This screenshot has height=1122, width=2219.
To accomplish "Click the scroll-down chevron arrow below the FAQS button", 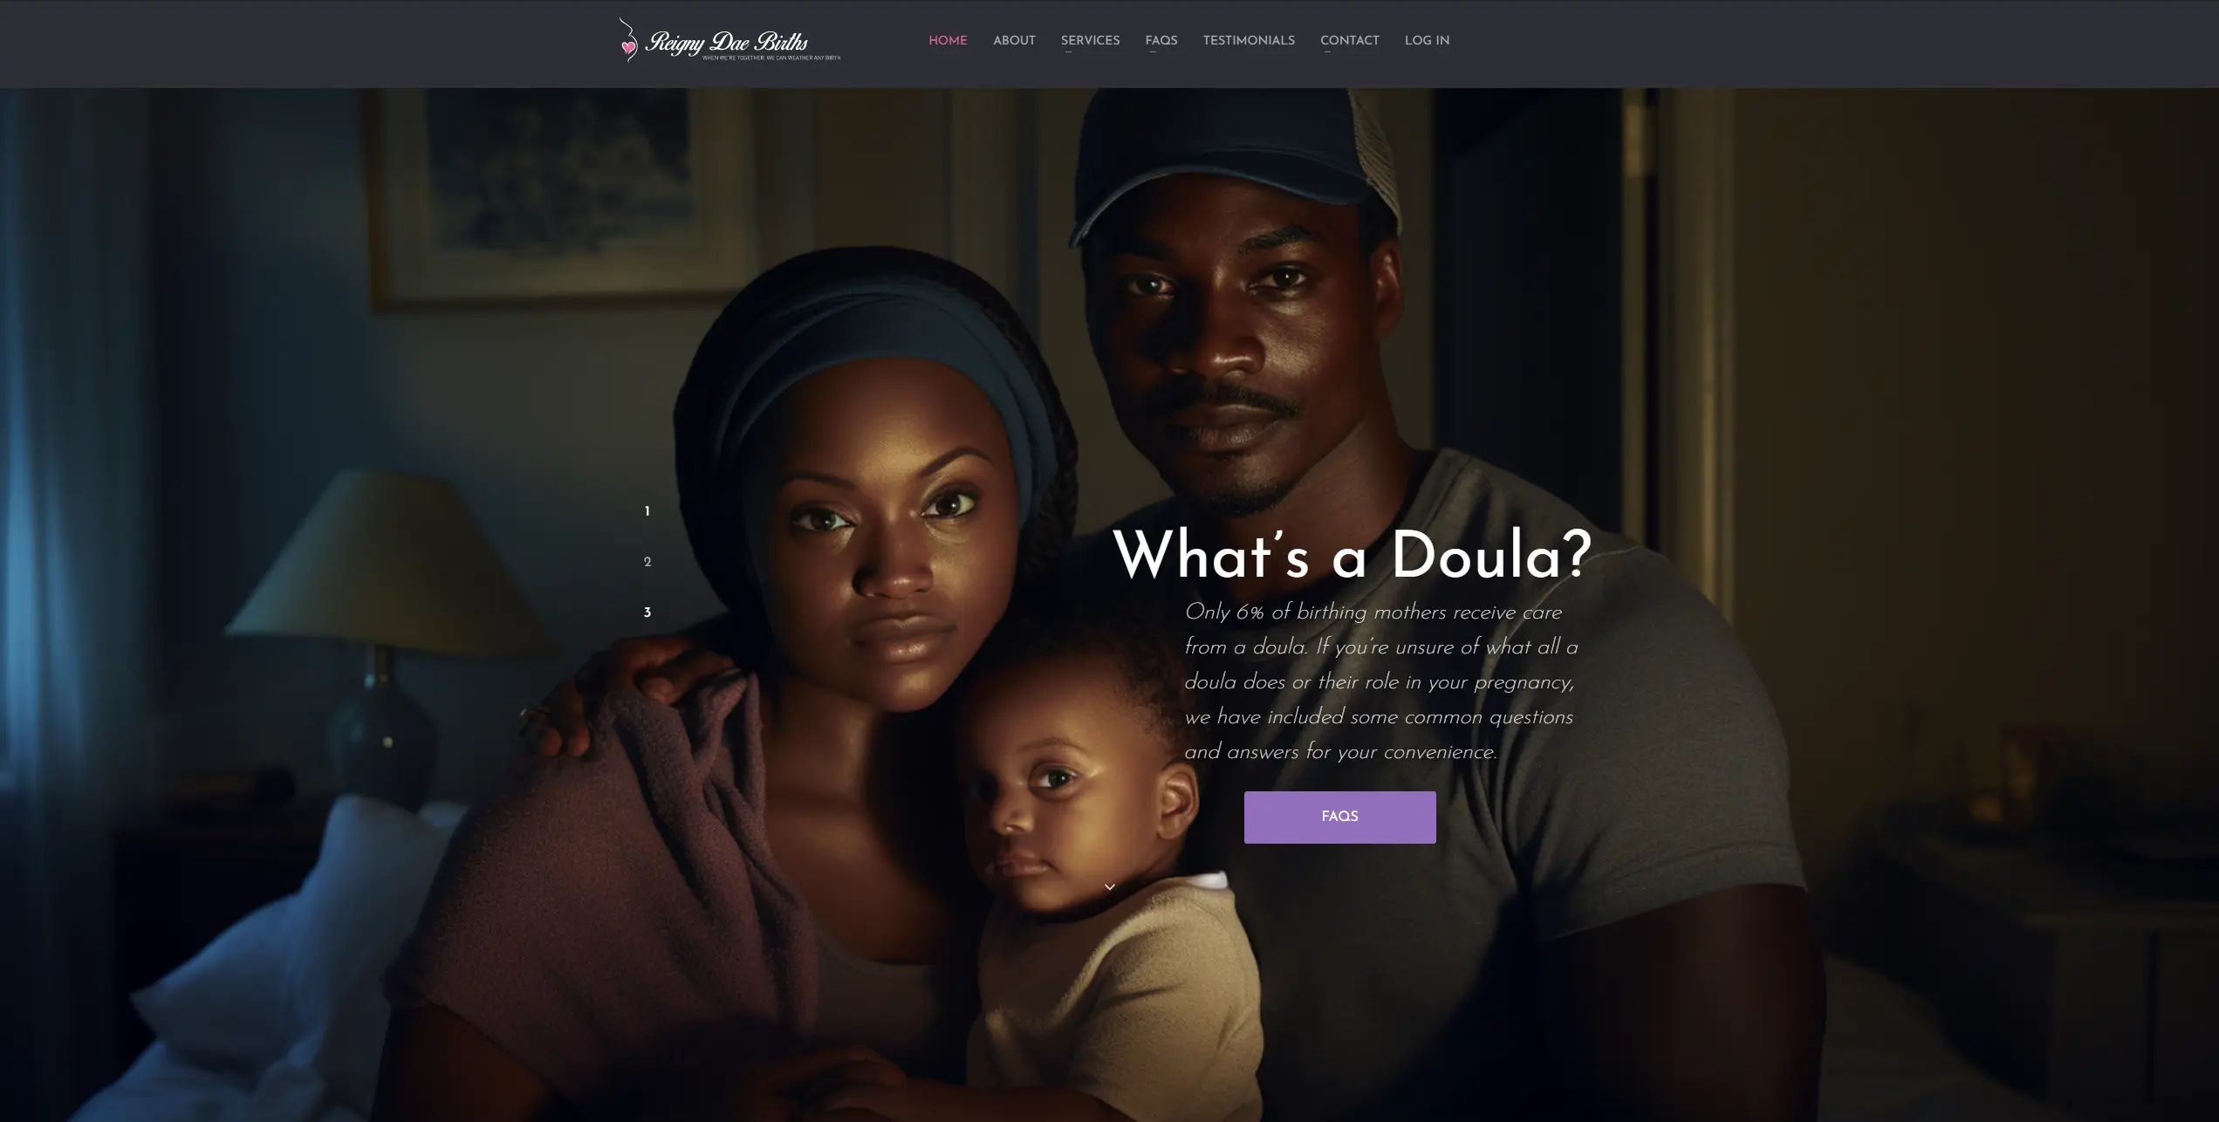I will [x=1110, y=887].
